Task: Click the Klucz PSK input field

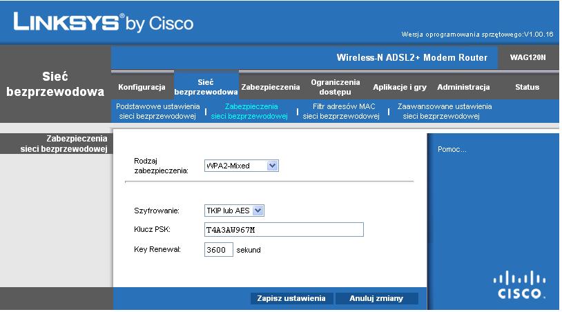Action: click(284, 230)
